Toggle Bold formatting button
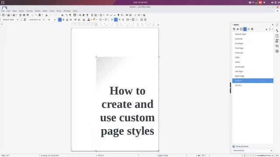The height and width of the screenshot is (157, 280). [x=60, y=20]
